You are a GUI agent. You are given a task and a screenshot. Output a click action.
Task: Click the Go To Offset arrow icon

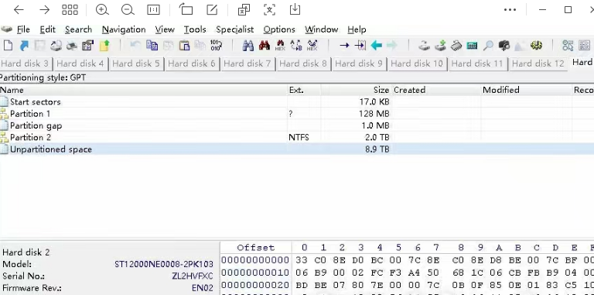pyautogui.click(x=344, y=46)
